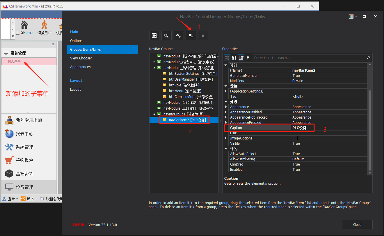Open 我的常用功能 navigation group

pyautogui.click(x=29, y=120)
